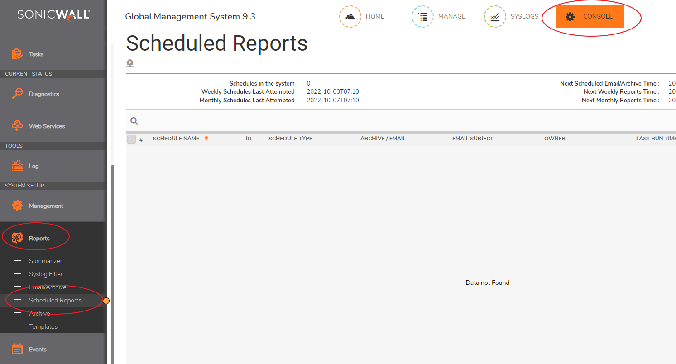Select the CONSOLE button in top navigation
The width and height of the screenshot is (676, 364).
[590, 17]
